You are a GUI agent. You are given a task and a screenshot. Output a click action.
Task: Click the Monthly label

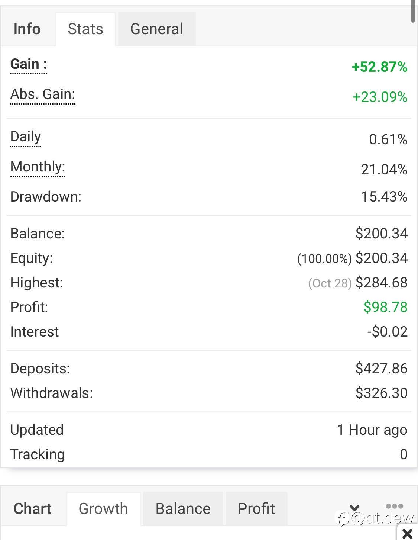(38, 167)
